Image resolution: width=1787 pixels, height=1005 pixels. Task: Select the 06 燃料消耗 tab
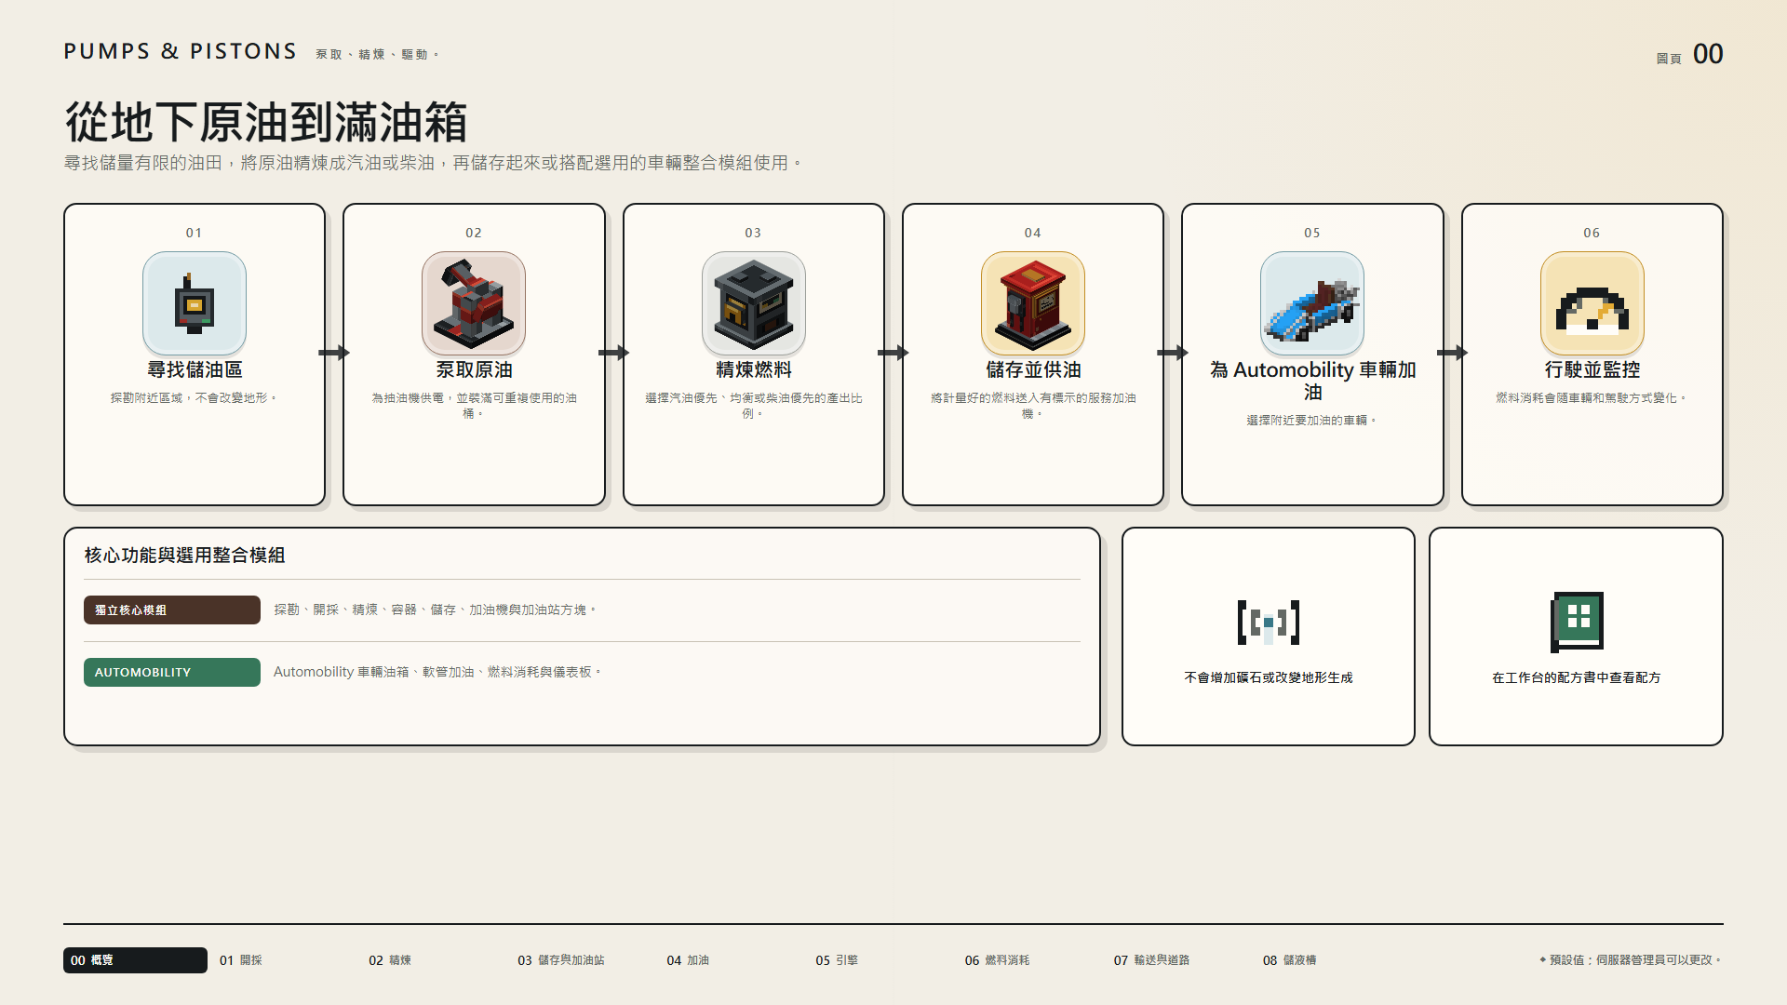997,960
